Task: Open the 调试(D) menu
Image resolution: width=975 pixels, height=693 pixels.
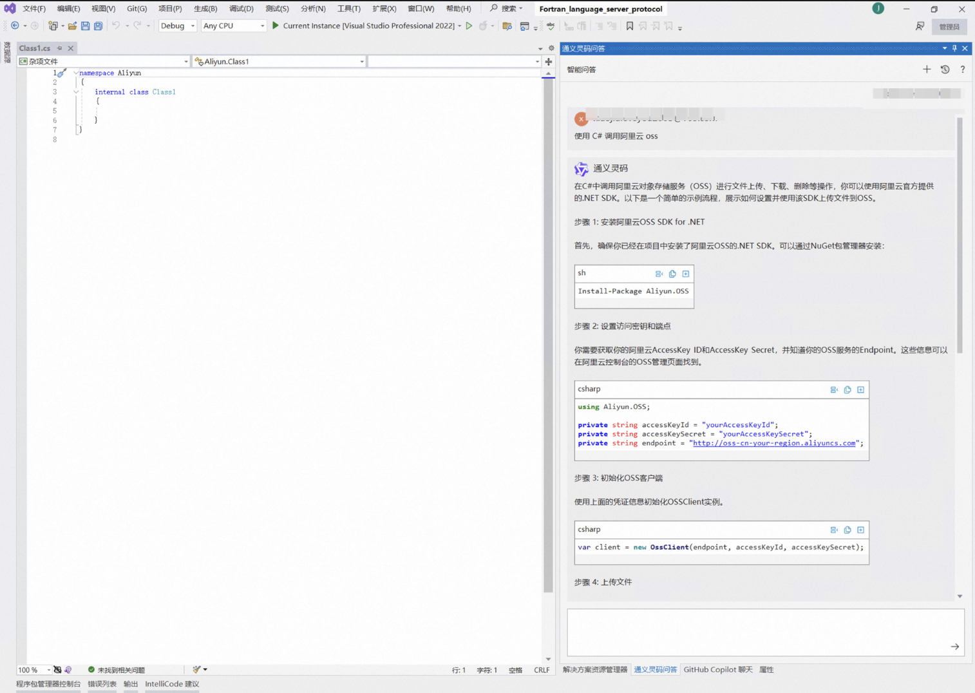Action: (241, 8)
